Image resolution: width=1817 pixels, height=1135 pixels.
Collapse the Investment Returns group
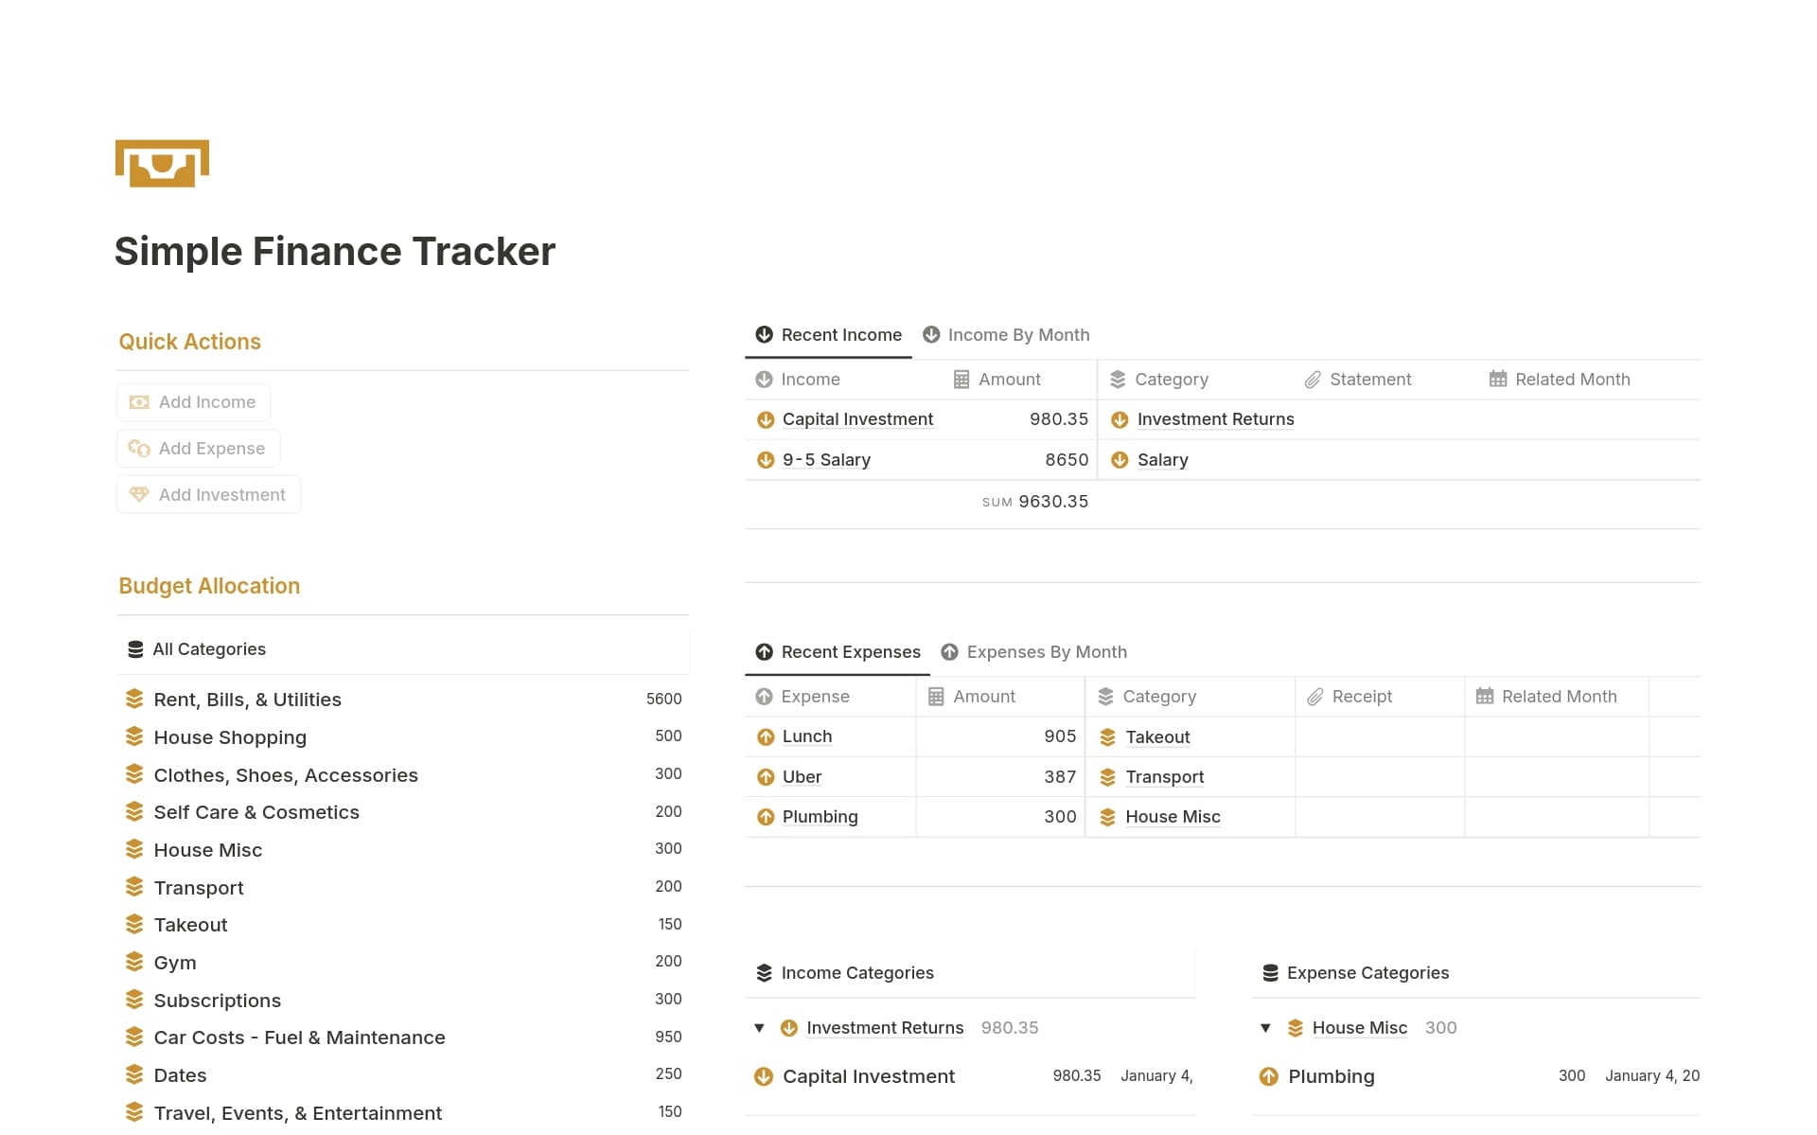pos(758,1028)
